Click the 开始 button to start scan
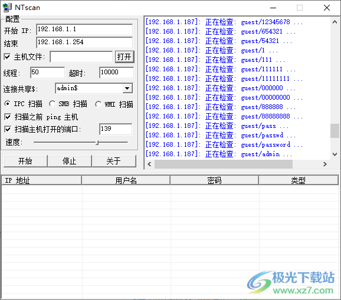 [25, 161]
